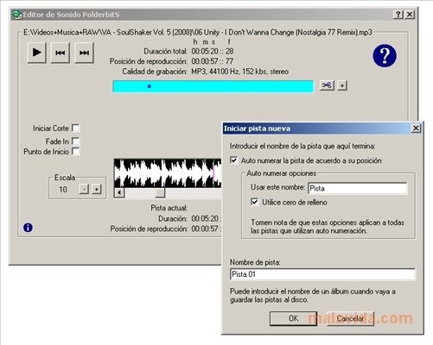The width and height of the screenshot is (433, 345).
Task: Click the PolderbitS app icon in the title bar
Action: 17,15
